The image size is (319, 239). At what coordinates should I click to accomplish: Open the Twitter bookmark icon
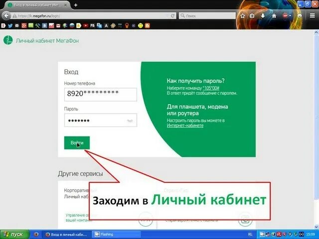click(10, 25)
